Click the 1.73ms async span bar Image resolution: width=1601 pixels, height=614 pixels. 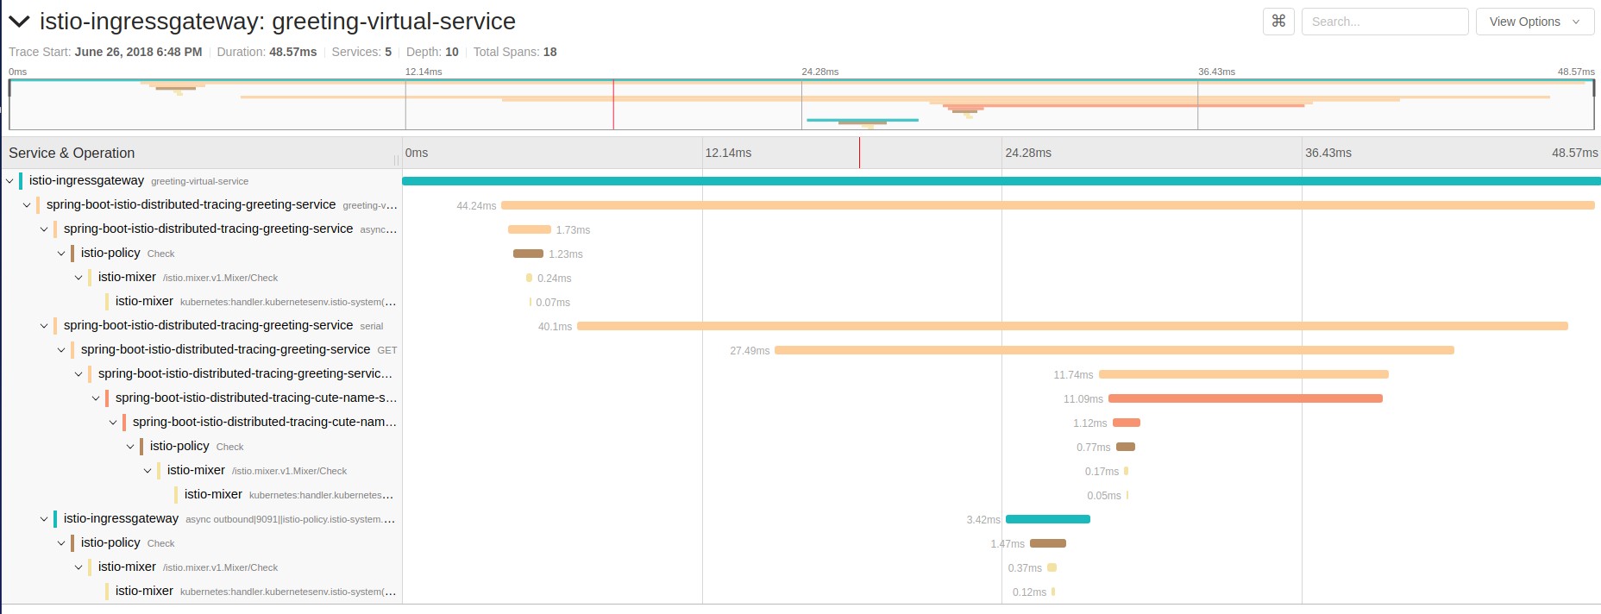click(x=530, y=229)
